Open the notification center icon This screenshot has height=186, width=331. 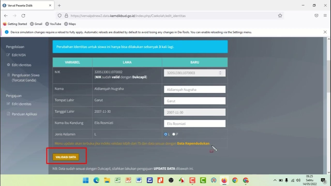pos(323,180)
